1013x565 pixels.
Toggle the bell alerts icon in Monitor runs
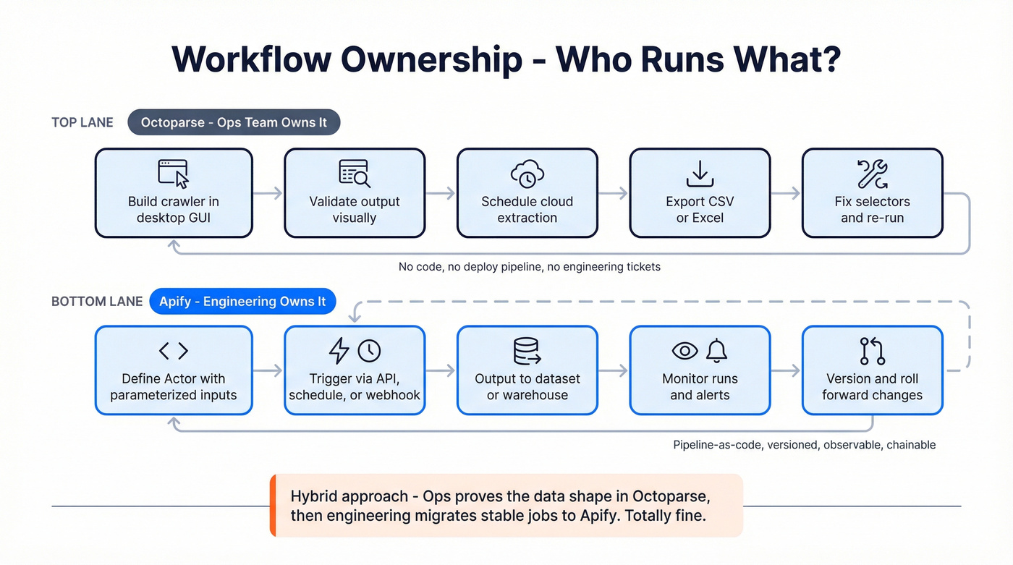(715, 350)
